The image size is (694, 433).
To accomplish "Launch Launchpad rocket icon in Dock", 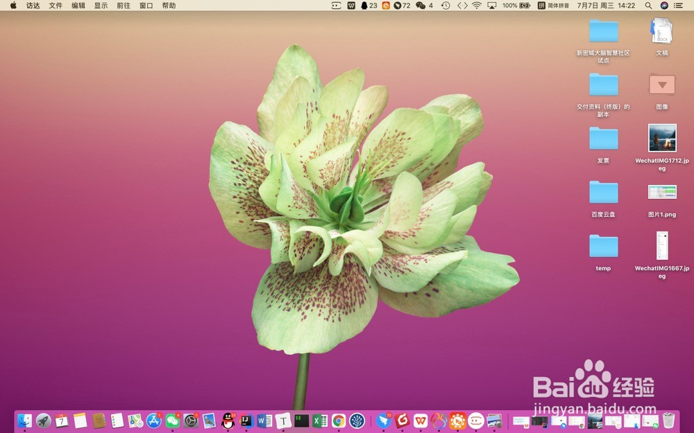I will click(43, 421).
